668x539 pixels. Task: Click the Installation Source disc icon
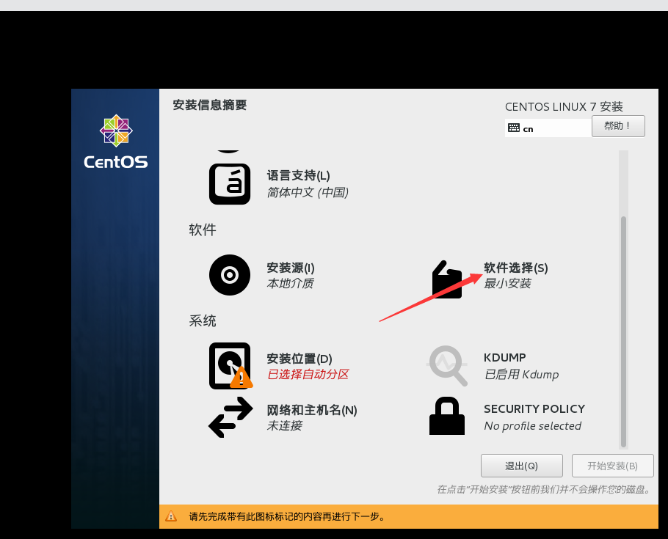tap(230, 275)
